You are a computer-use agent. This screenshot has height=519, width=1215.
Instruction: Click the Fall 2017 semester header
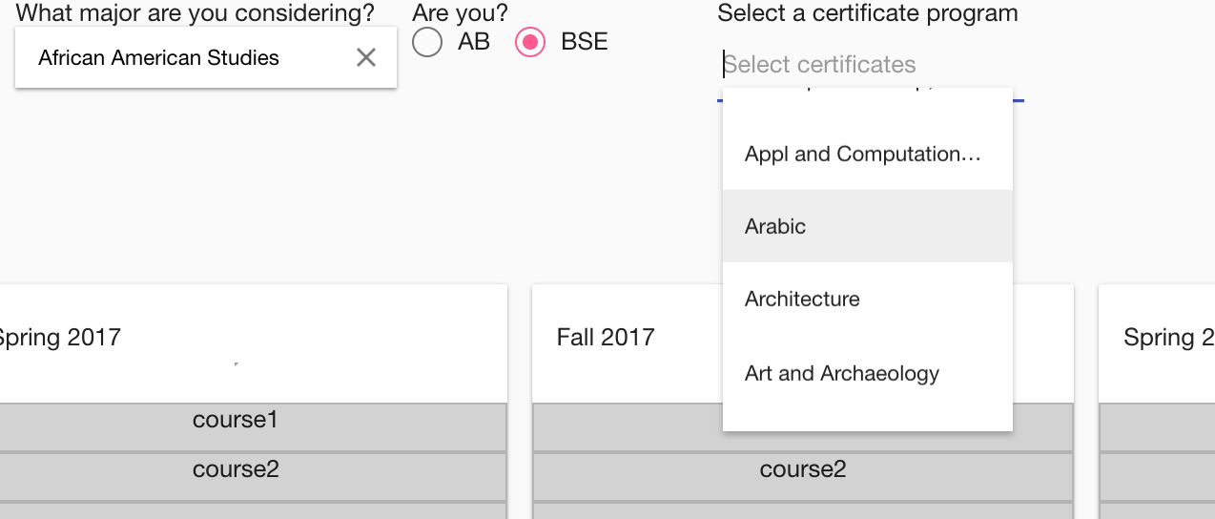[x=607, y=338]
